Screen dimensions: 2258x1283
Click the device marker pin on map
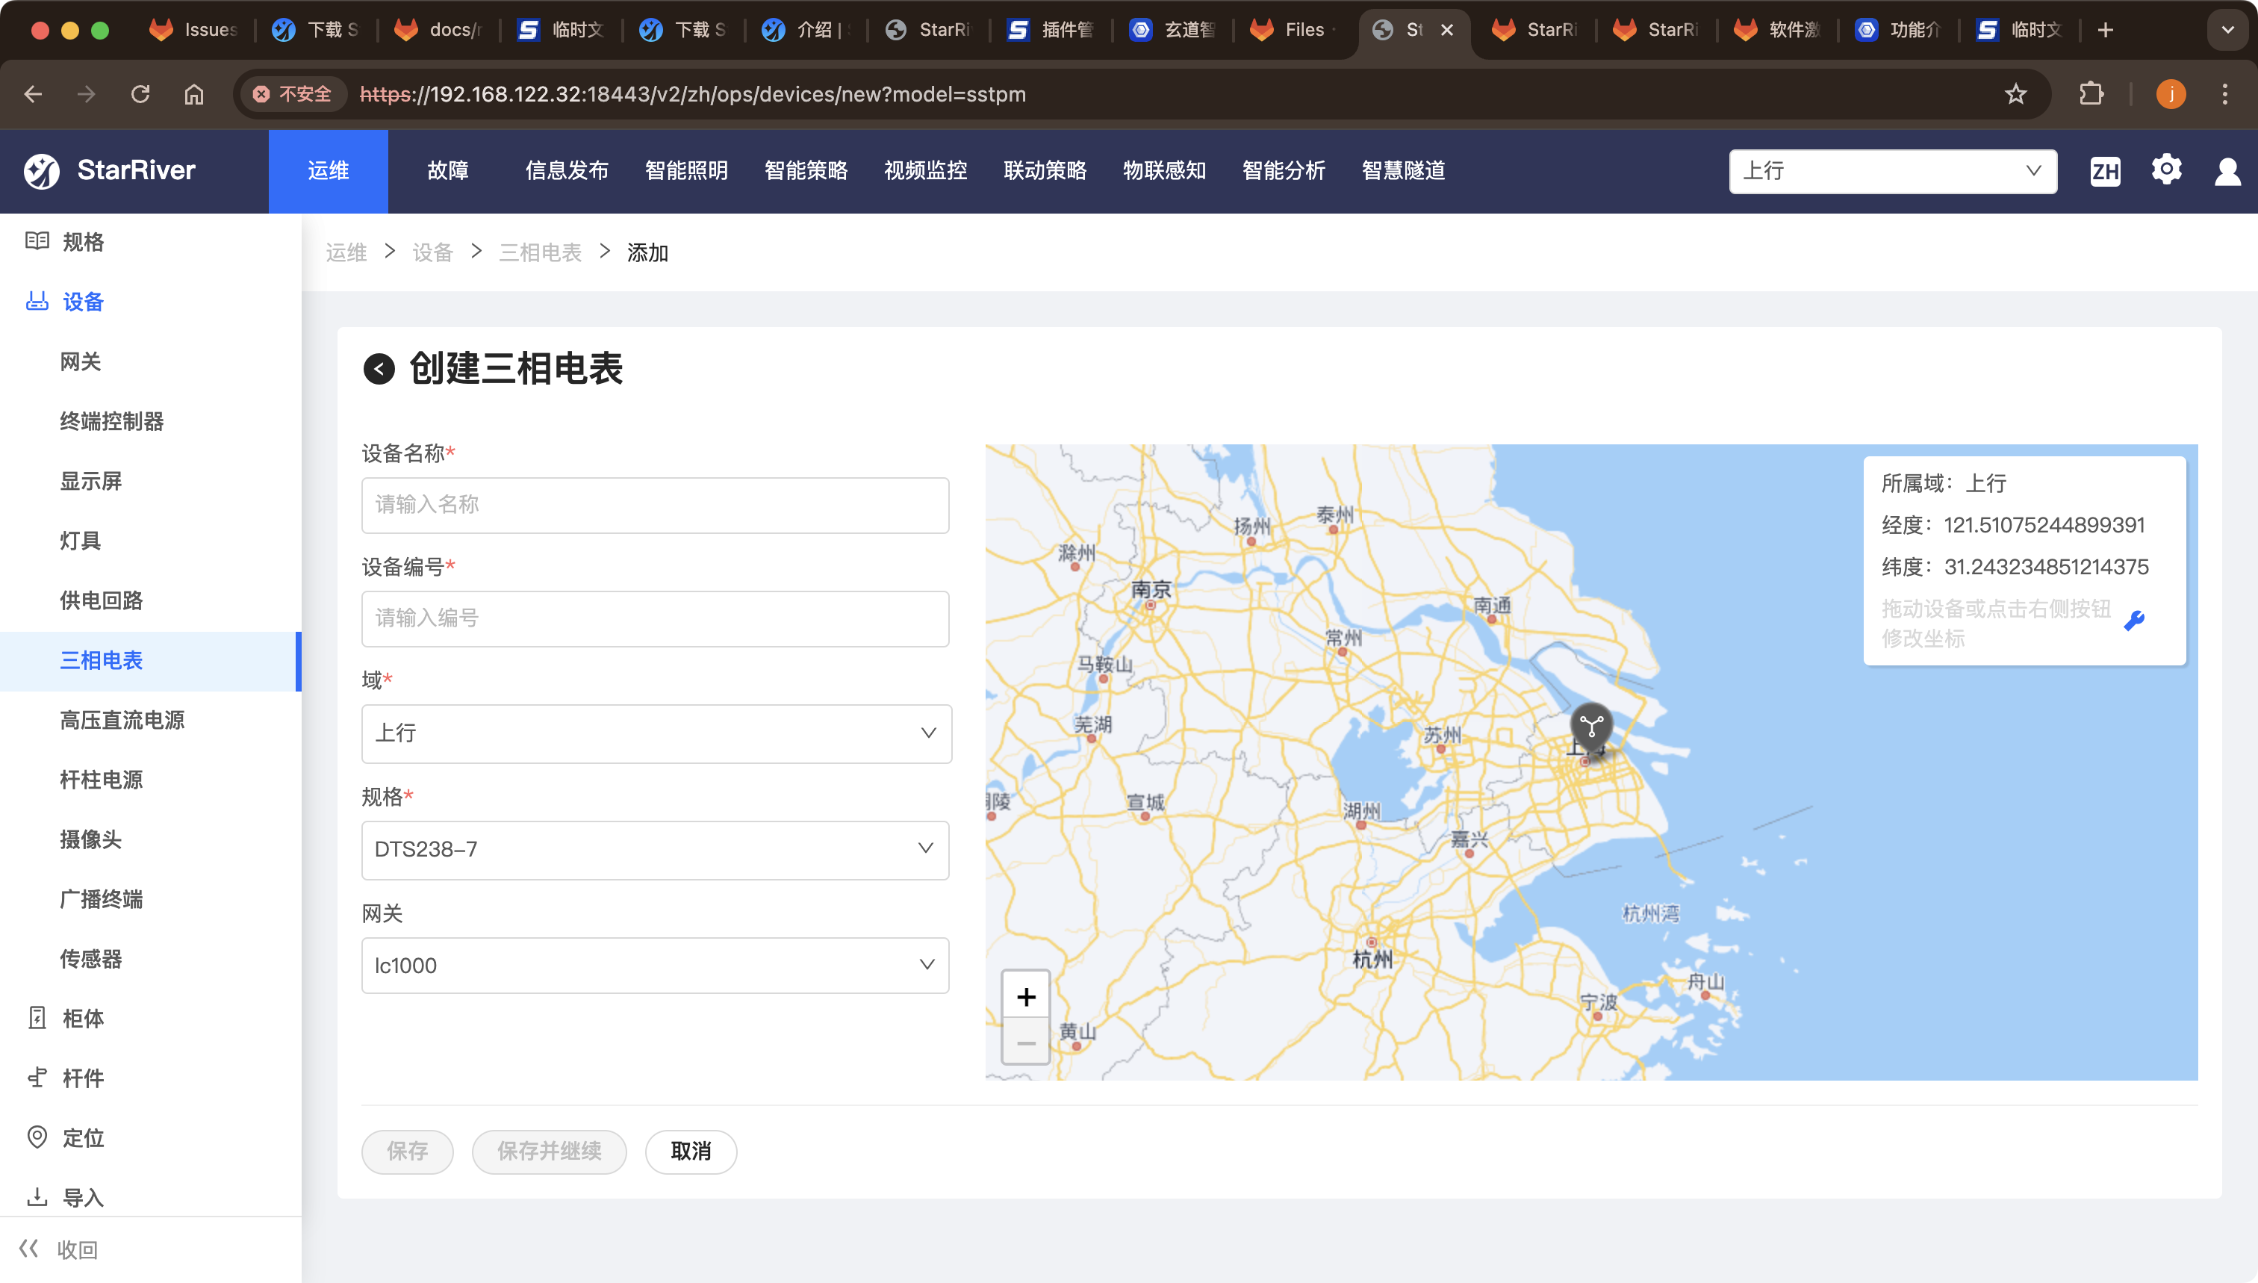coord(1591,726)
